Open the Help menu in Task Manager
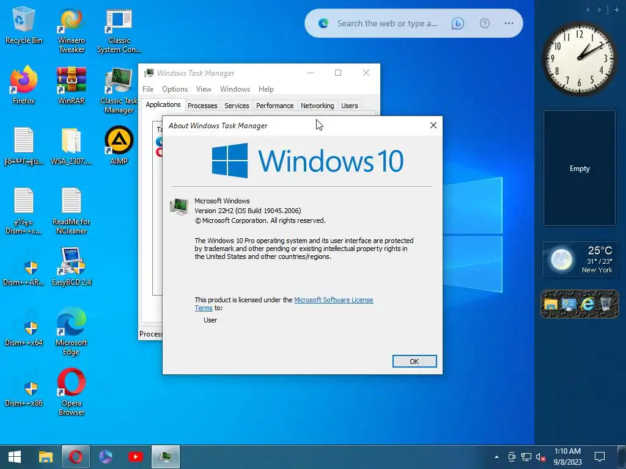This screenshot has height=469, width=626. 266,89
